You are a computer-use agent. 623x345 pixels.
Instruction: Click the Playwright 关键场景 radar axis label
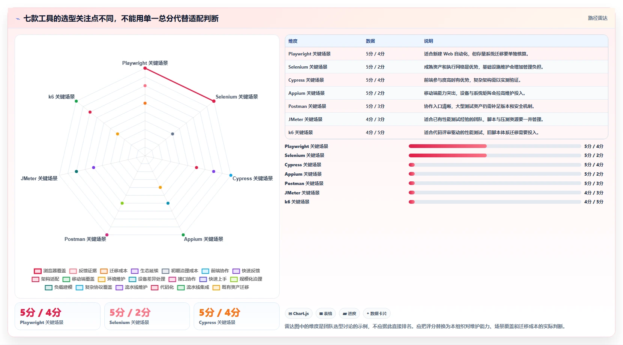[x=145, y=63]
